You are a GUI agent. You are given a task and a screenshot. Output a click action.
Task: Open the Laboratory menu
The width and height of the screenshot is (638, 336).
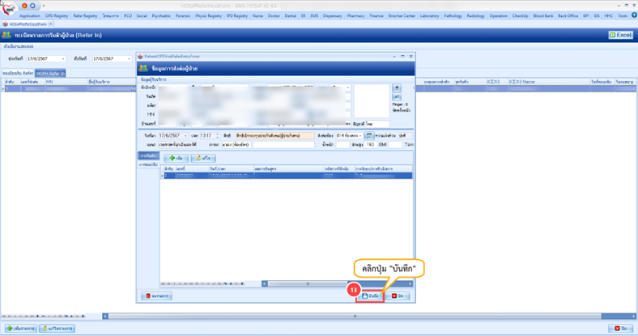[x=429, y=16]
